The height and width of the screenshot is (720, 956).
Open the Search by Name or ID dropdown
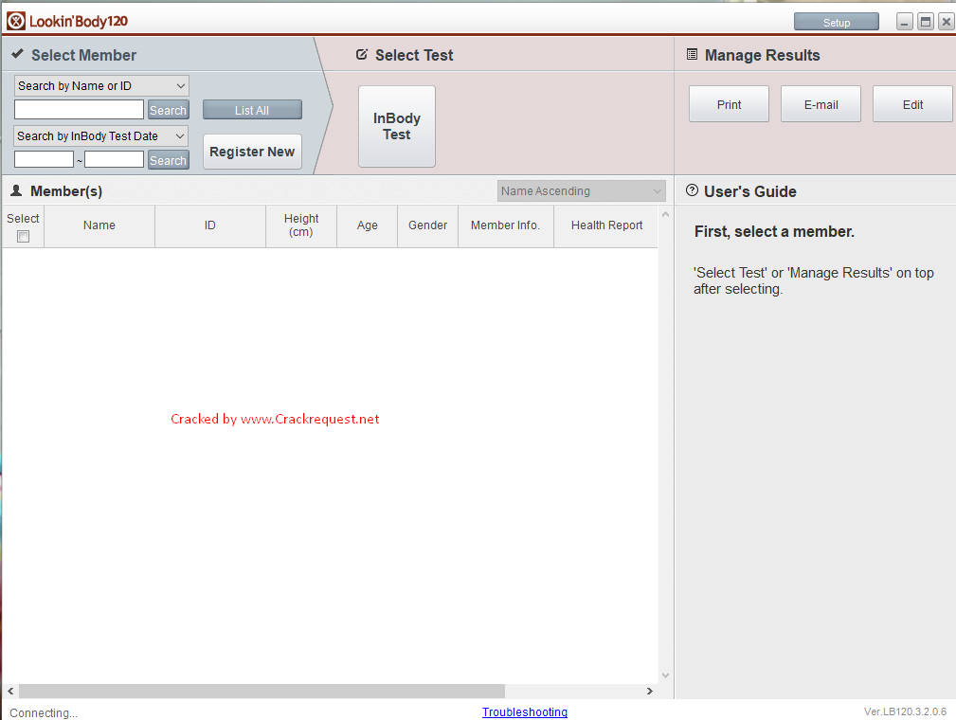[x=101, y=86]
